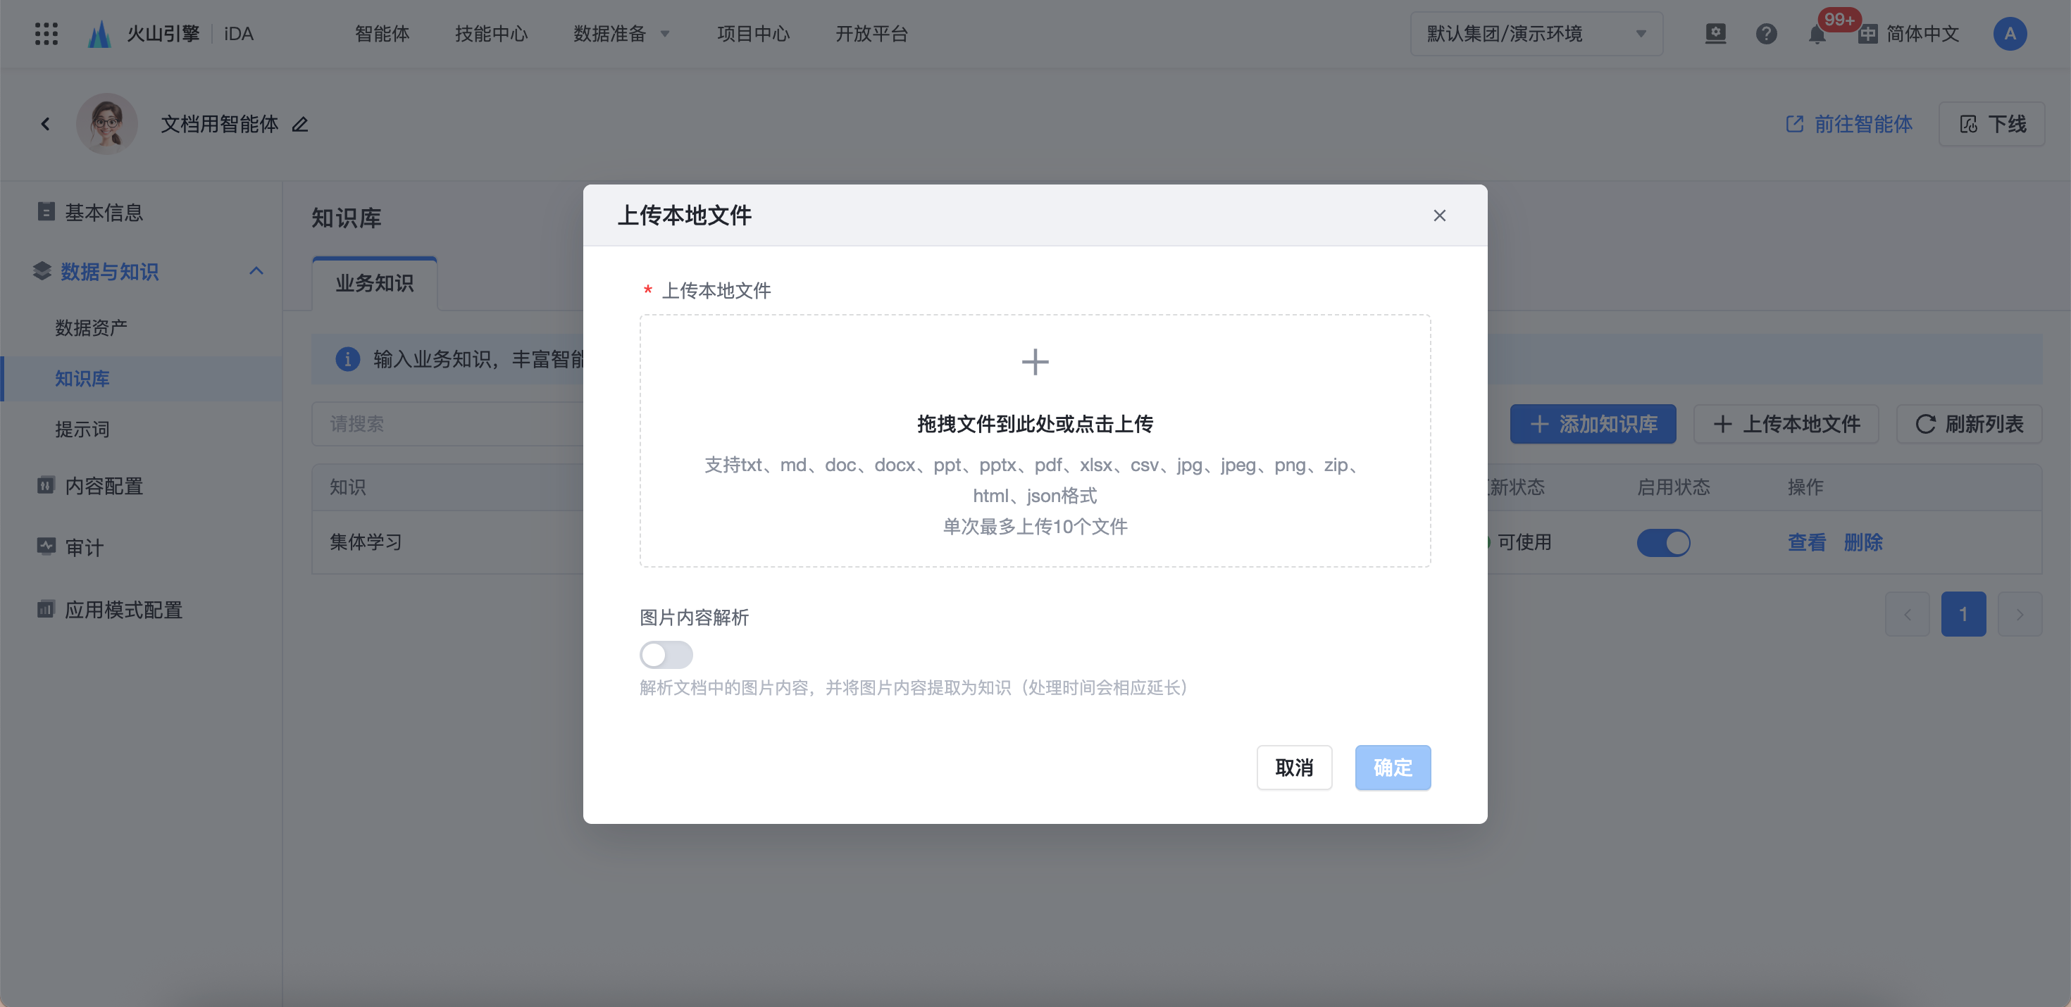Click 刷新列表 button
2071x1007 pixels.
click(x=1969, y=423)
